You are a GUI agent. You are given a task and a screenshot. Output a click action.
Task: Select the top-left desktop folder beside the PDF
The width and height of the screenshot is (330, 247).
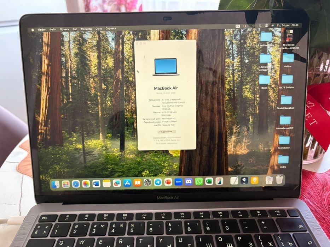click(266, 39)
